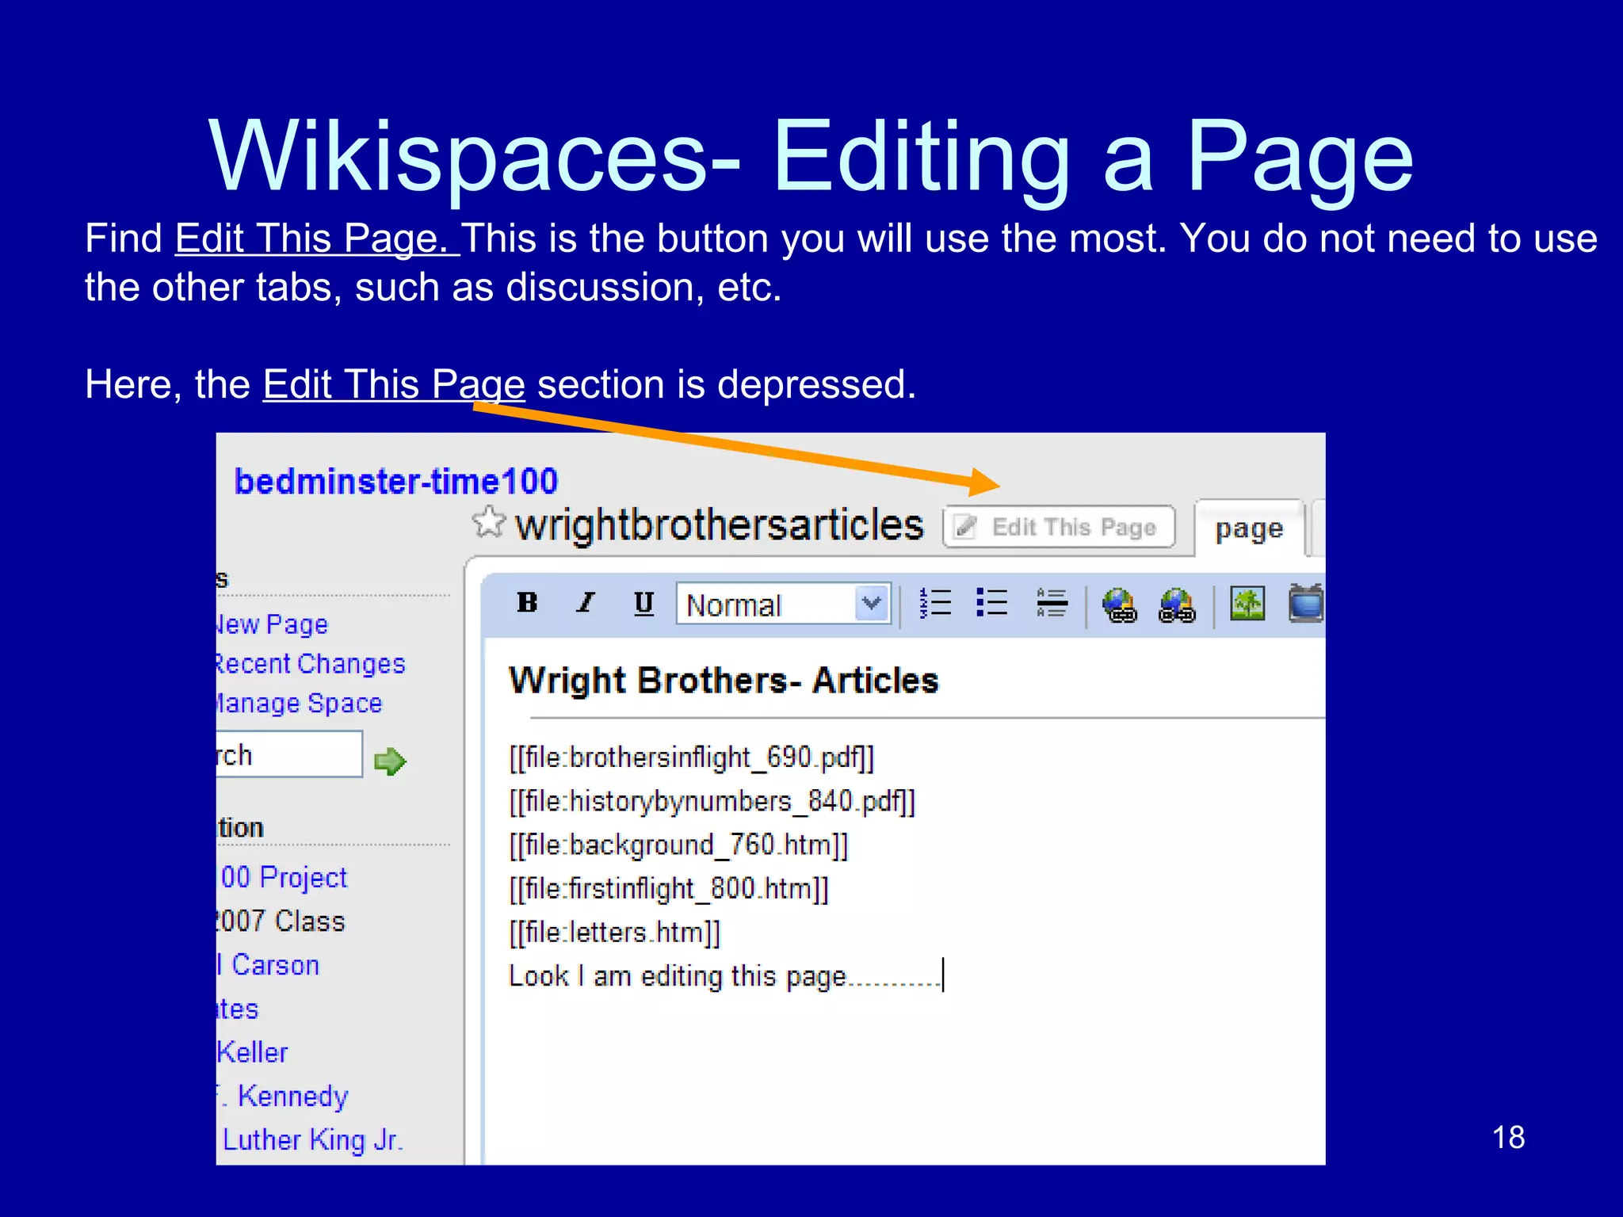The width and height of the screenshot is (1623, 1217).
Task: Open the Luther King Jr. navigation link
Action: 313,1139
